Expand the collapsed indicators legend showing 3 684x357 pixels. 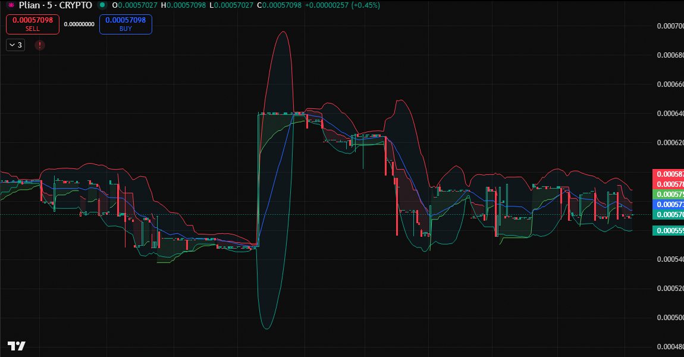point(15,45)
